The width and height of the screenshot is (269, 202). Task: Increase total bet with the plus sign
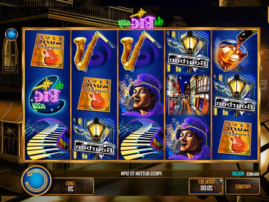221,181
